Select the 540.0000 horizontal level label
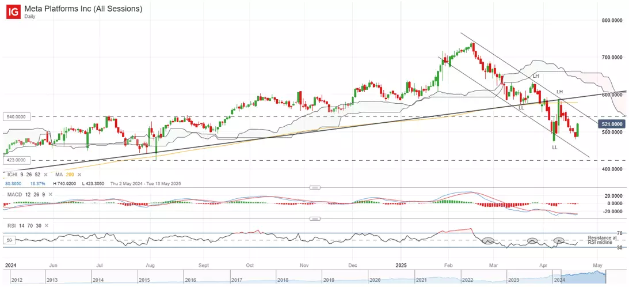Screen dimensions: 629x287 (16, 117)
